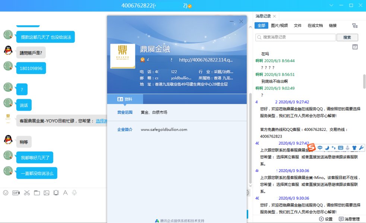Viewport: 366px width, 223px height.
Task: Open calendar date picker in message records
Action: pyautogui.click(x=355, y=47)
